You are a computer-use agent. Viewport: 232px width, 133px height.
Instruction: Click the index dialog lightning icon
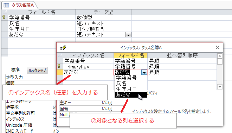tap(63, 48)
